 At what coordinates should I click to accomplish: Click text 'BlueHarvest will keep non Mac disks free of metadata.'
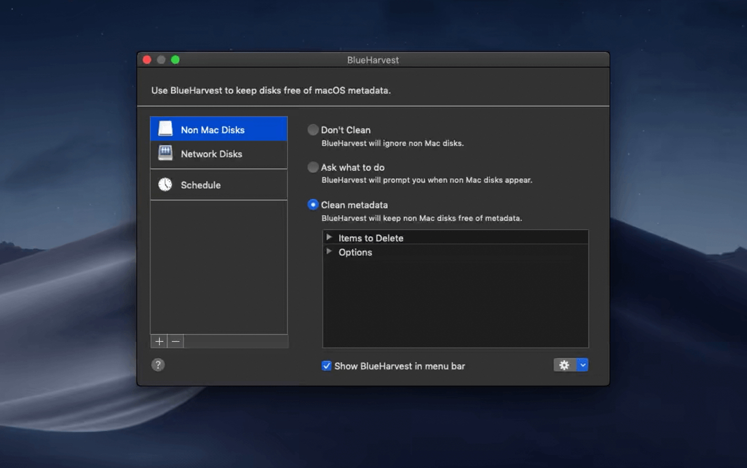421,218
